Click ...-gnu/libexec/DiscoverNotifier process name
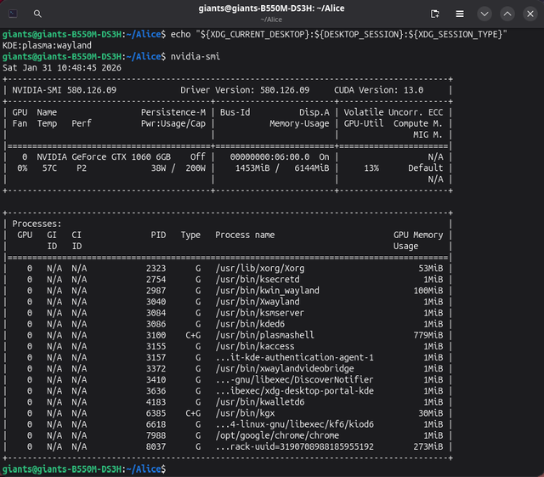The width and height of the screenshot is (544, 477). (295, 379)
